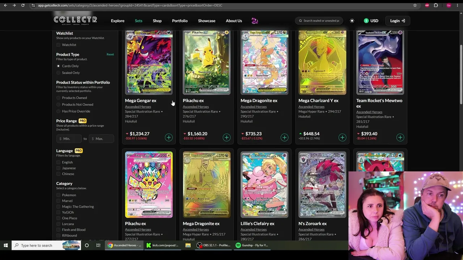Open the Mega Gengar ex card image
Viewport: 463px width, 260px height.
pyautogui.click(x=149, y=62)
